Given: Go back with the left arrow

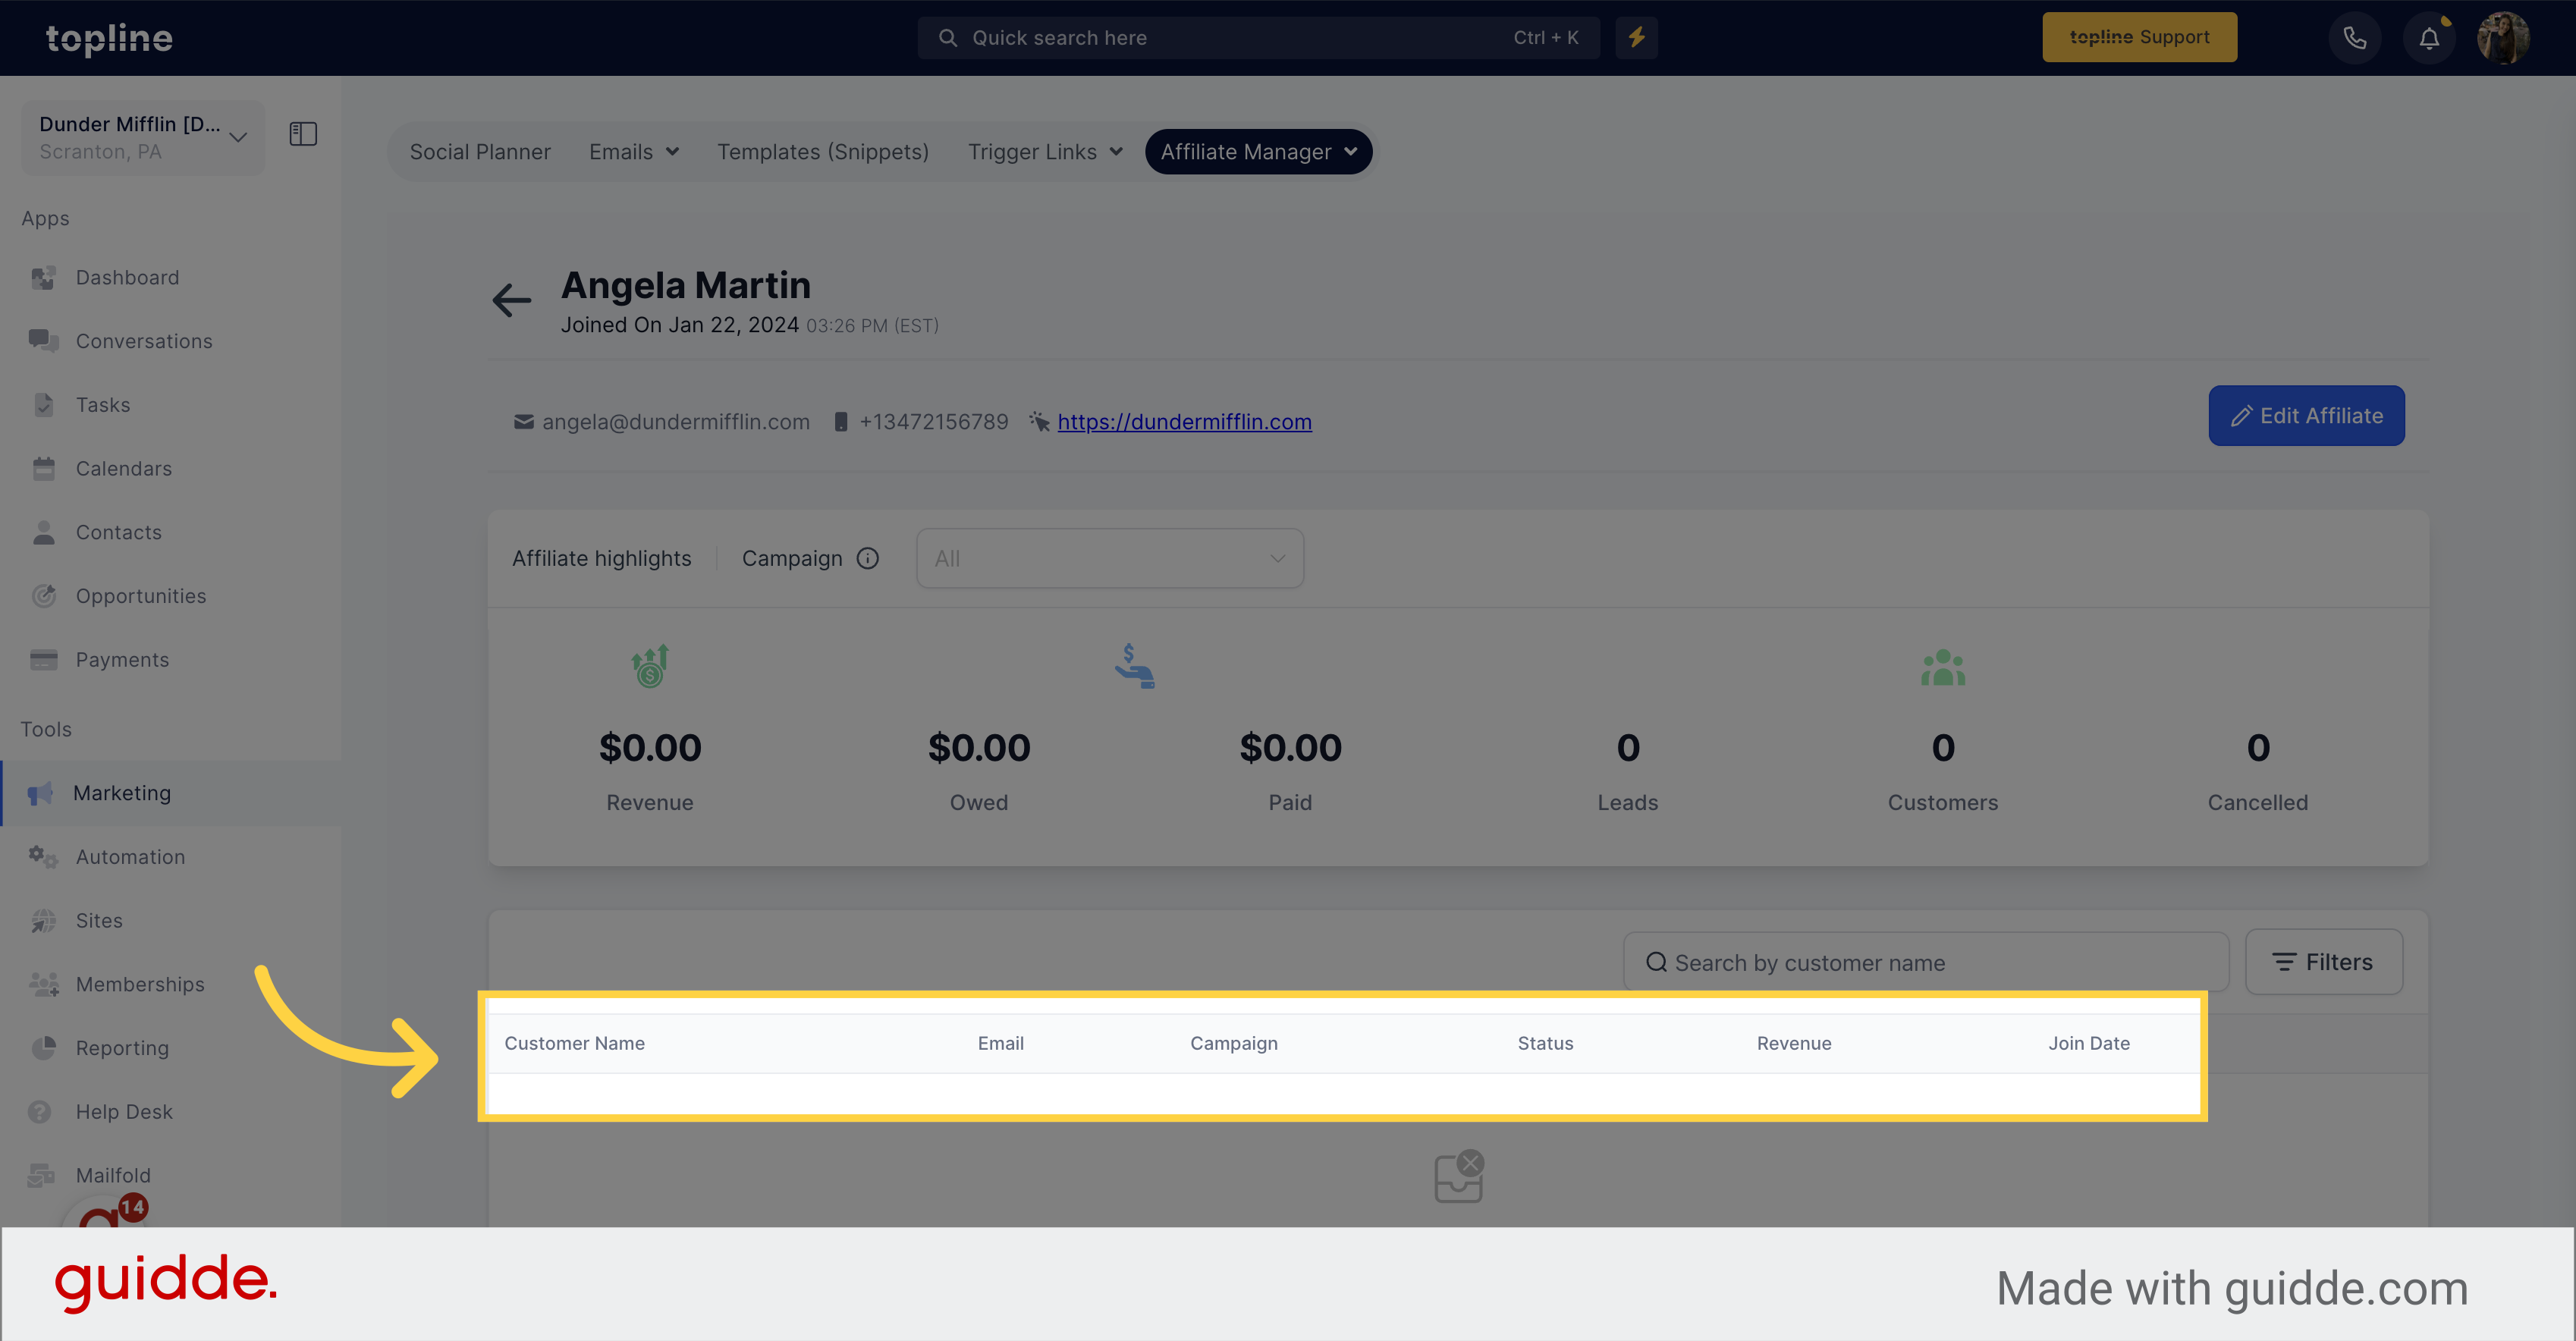Looking at the screenshot, I should [x=511, y=300].
